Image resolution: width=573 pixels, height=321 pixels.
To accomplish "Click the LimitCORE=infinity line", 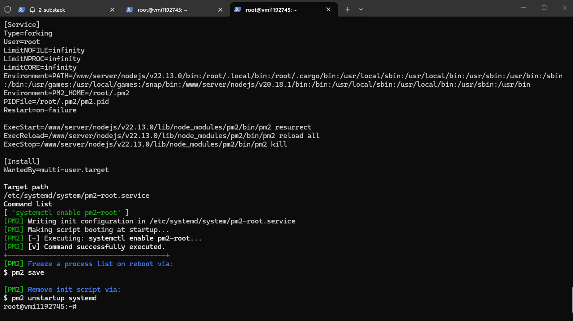I will (40, 67).
